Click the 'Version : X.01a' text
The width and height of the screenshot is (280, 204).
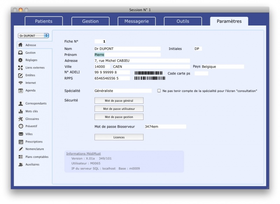pos(83,158)
